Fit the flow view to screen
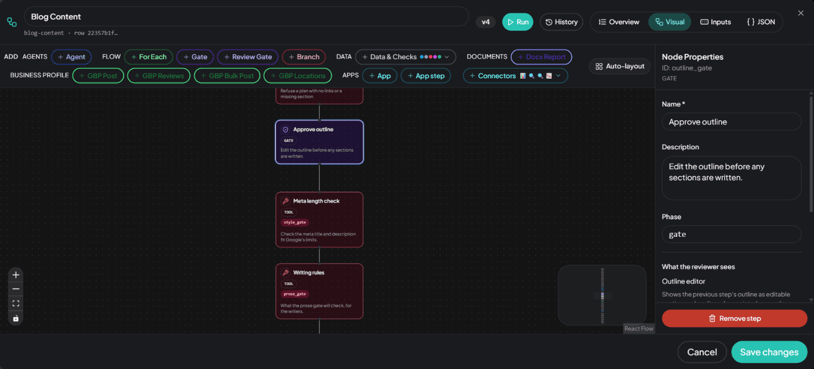814x369 pixels. [x=16, y=304]
